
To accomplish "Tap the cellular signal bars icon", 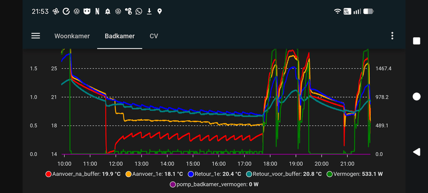I will coord(357,11).
